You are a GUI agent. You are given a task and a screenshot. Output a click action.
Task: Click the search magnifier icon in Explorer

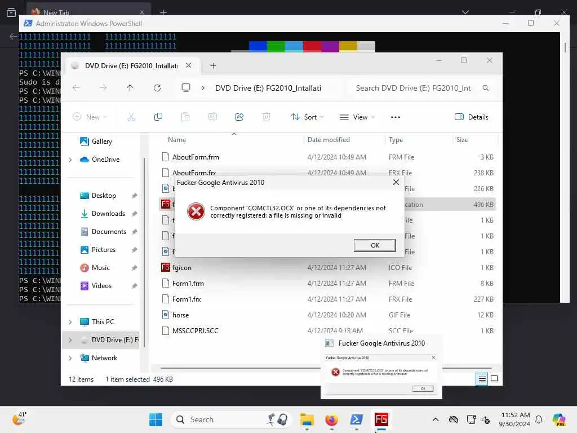tap(486, 88)
